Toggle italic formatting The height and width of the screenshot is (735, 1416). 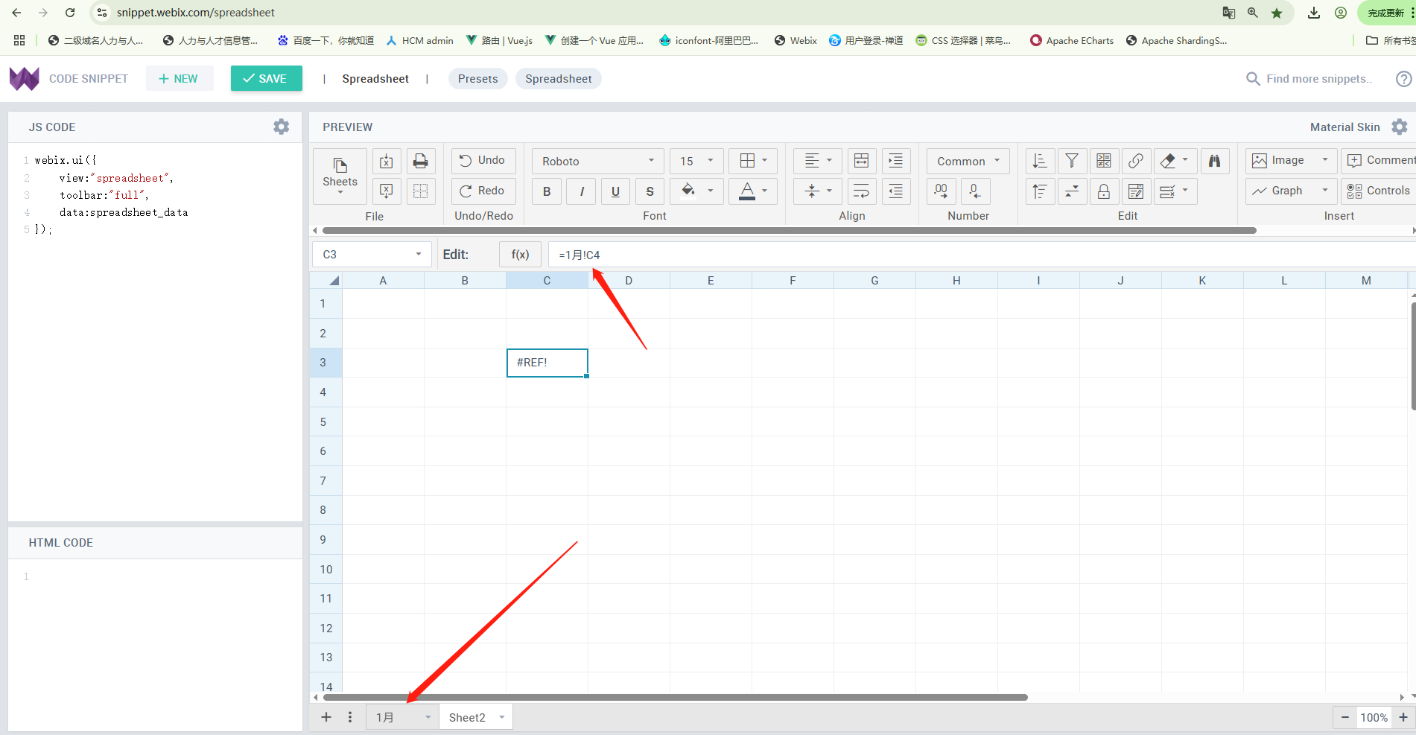tap(581, 191)
